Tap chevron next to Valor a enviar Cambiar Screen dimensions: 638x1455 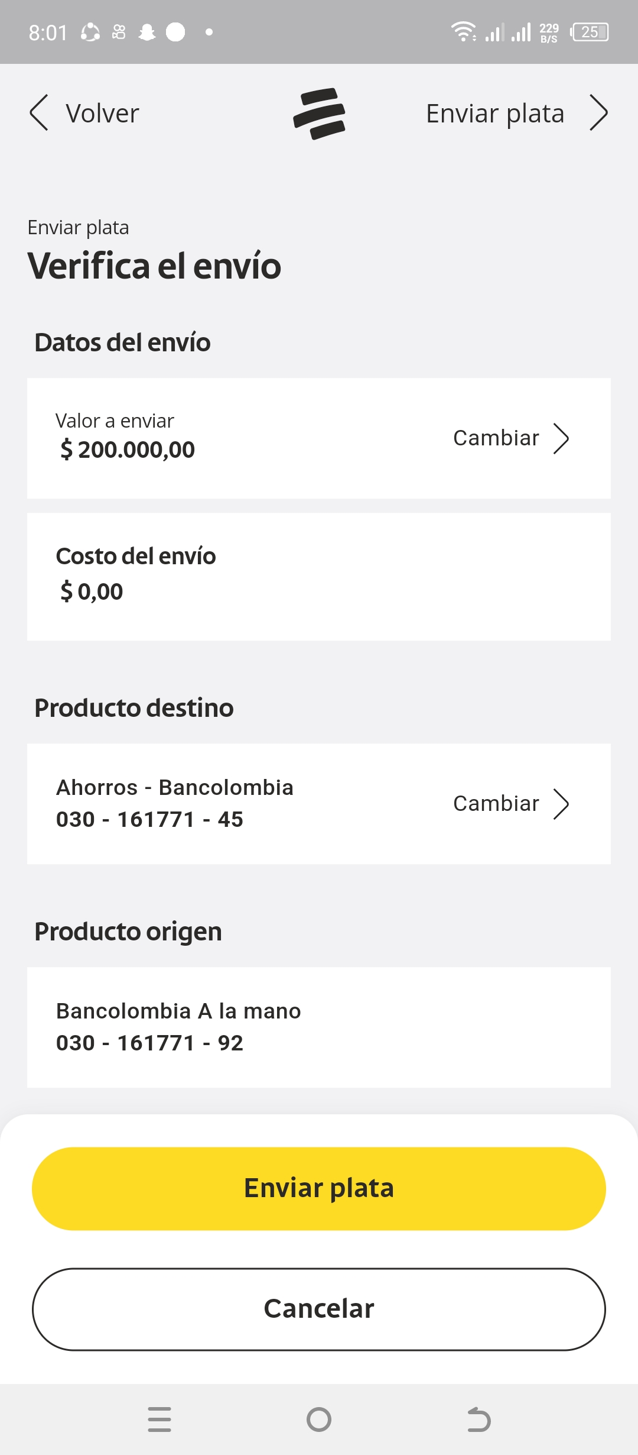(561, 438)
